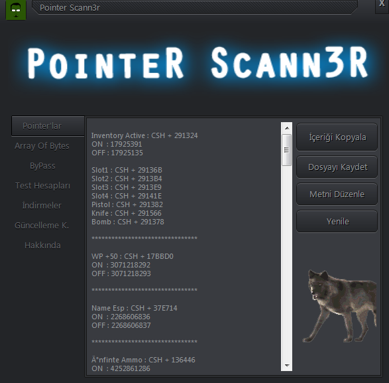The height and width of the screenshot is (383, 389).
Task: Click the 'Slot1 : CSH + 29136B' line
Action: pyautogui.click(x=127, y=170)
